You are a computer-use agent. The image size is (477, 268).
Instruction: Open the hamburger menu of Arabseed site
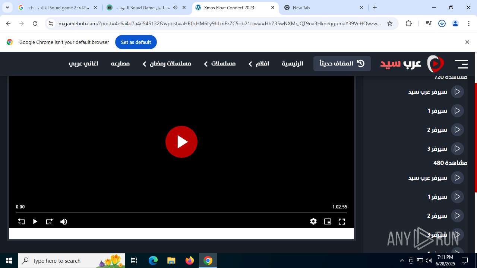click(461, 64)
